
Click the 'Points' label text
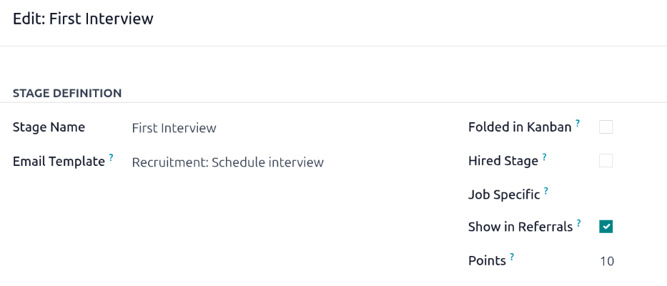(487, 261)
